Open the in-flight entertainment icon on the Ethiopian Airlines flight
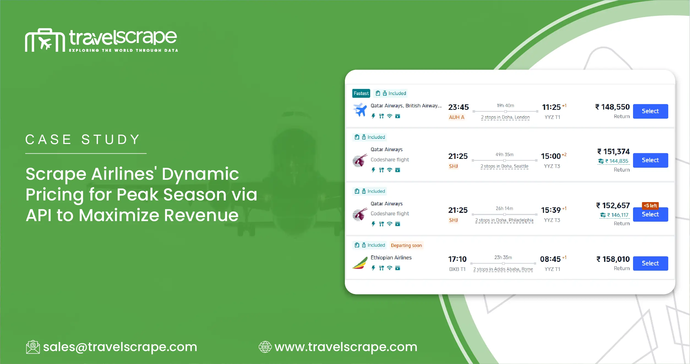This screenshot has height=364, width=690. [398, 268]
